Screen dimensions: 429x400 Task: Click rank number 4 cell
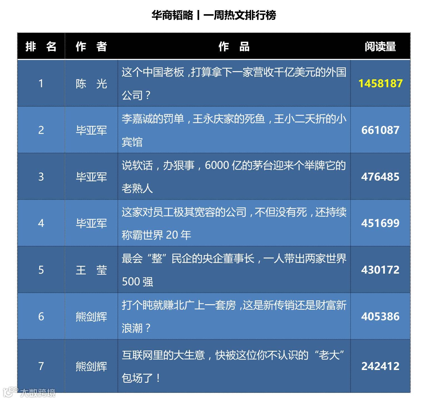tap(41, 223)
